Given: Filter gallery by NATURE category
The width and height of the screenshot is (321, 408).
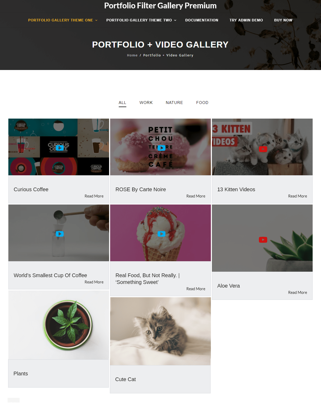Looking at the screenshot, I should (x=174, y=103).
